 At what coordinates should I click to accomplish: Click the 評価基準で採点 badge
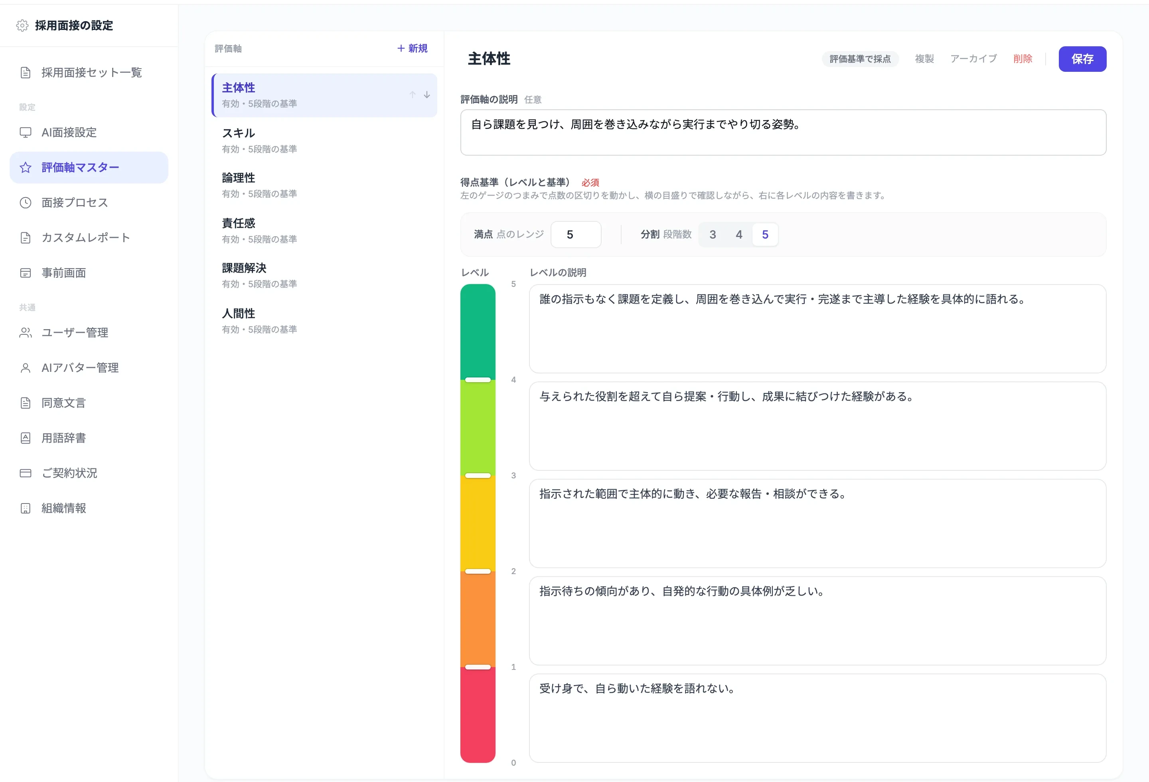pyautogui.click(x=860, y=59)
